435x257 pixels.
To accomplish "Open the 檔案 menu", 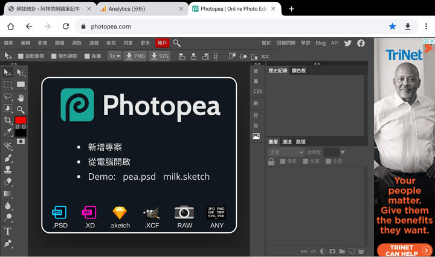I will pos(8,43).
